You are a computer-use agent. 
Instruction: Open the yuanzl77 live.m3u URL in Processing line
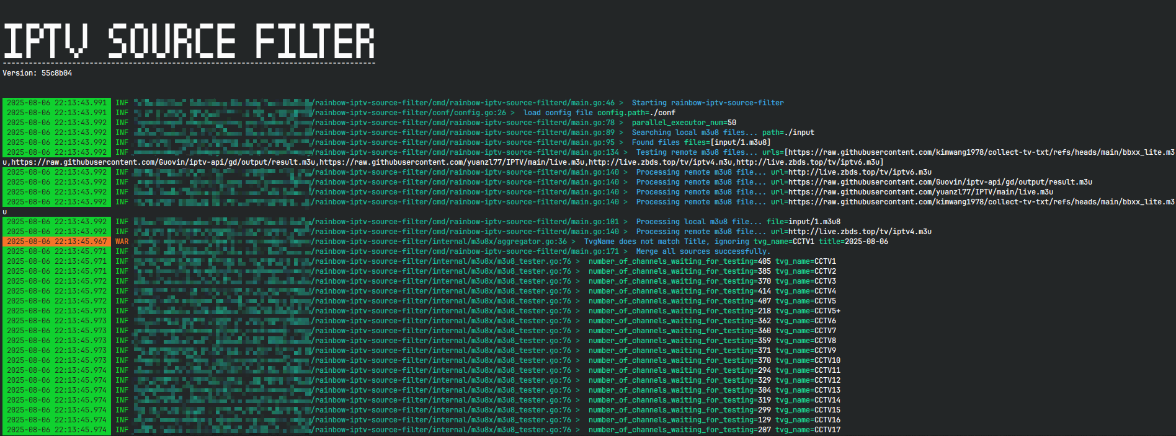click(x=920, y=192)
